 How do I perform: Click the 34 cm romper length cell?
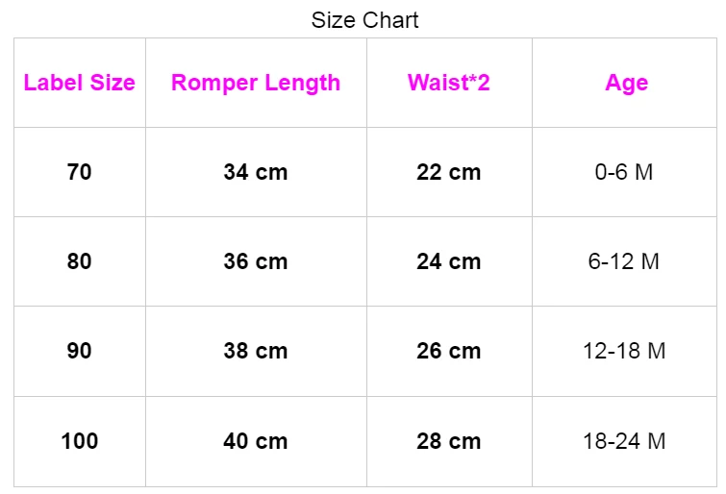[256, 173]
